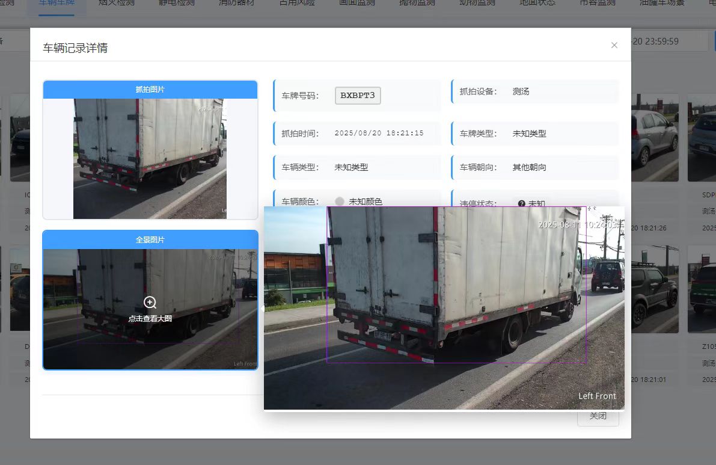Viewport: 716px width, 465px height.
Task: Switch to the 画面监测 tab in background page
Action: click(357, 3)
